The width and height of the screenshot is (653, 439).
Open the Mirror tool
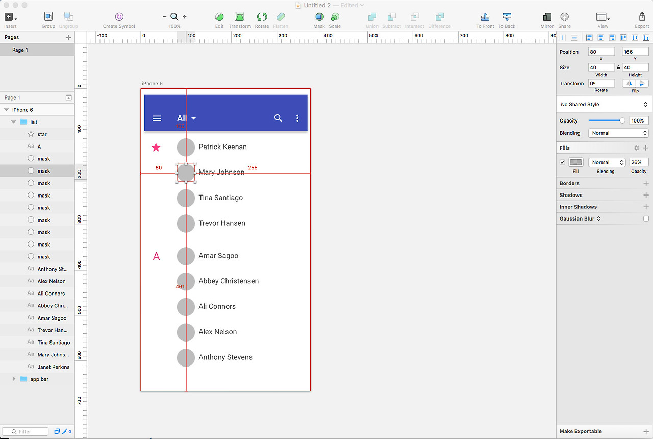point(547,17)
